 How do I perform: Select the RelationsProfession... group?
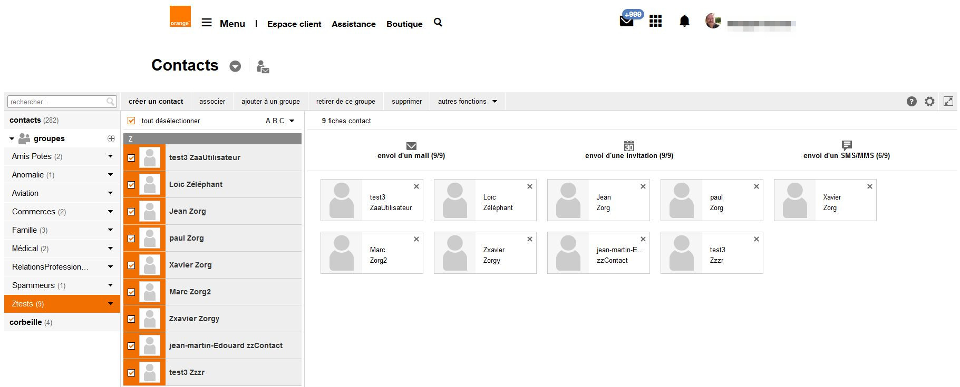pos(50,267)
